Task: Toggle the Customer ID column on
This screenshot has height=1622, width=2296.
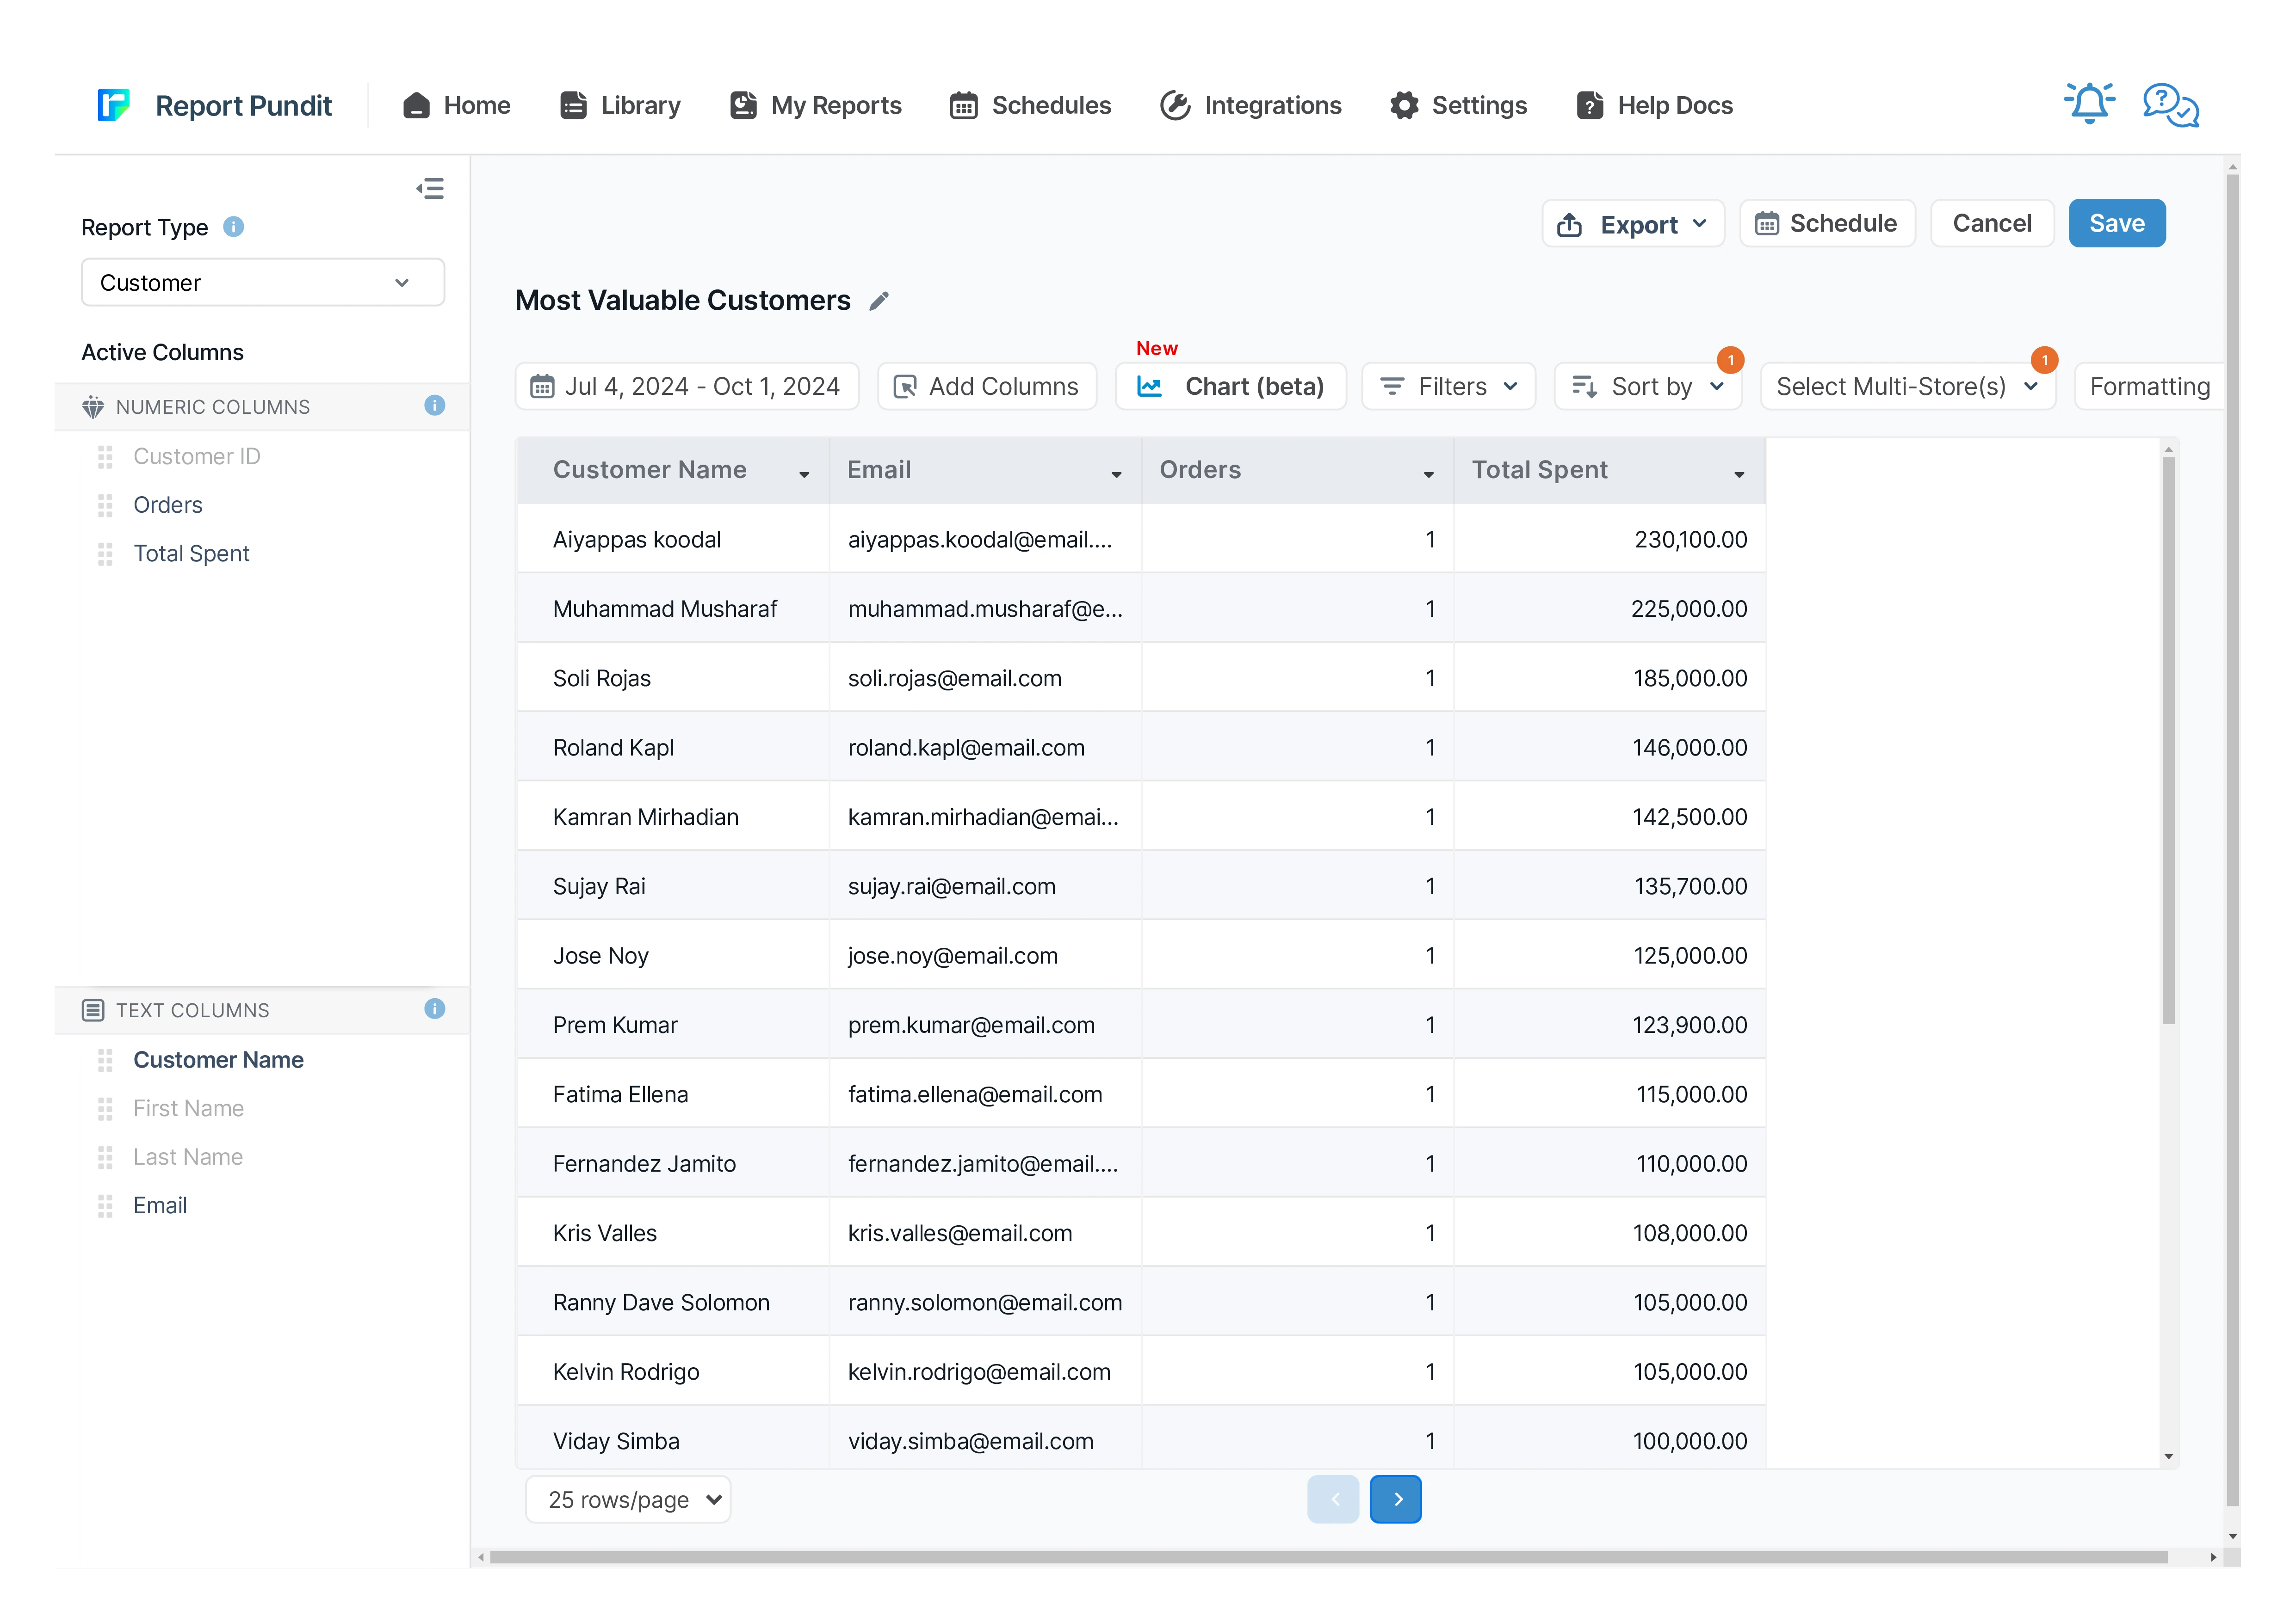Action: click(196, 457)
